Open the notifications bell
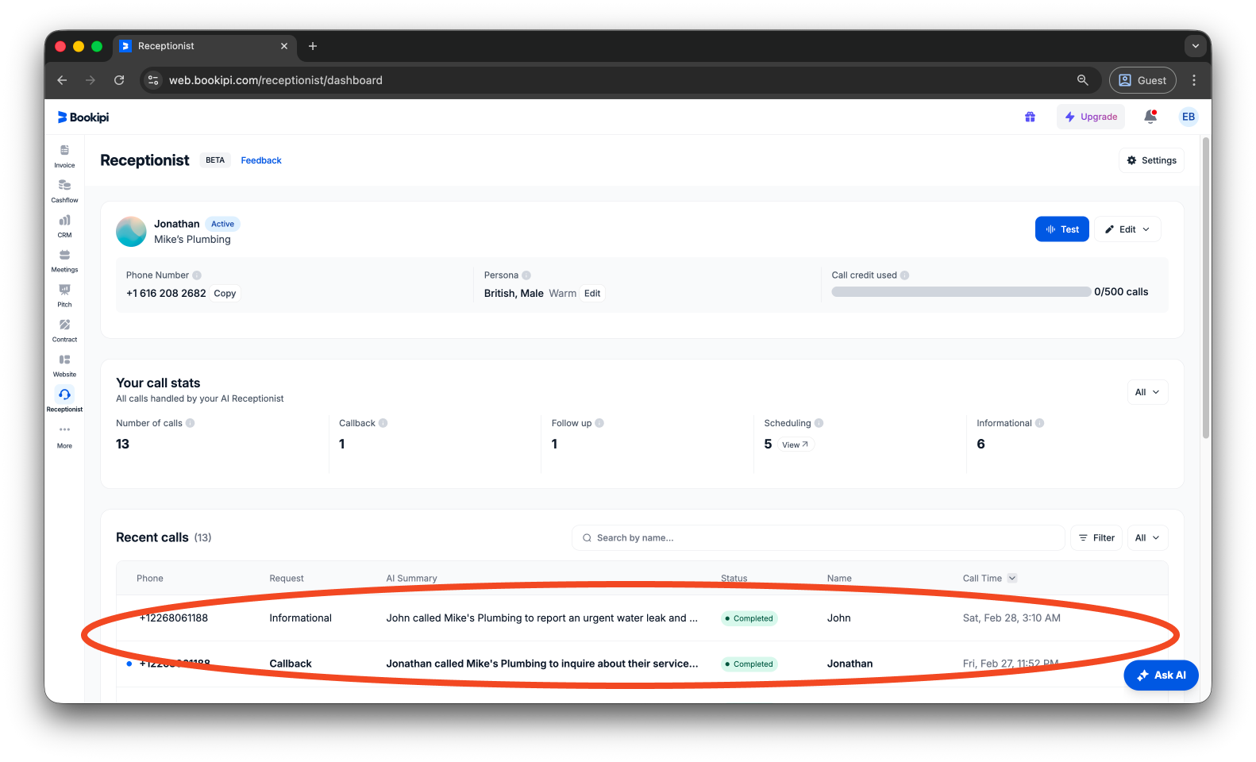Image resolution: width=1256 pixels, height=762 pixels. [1150, 117]
